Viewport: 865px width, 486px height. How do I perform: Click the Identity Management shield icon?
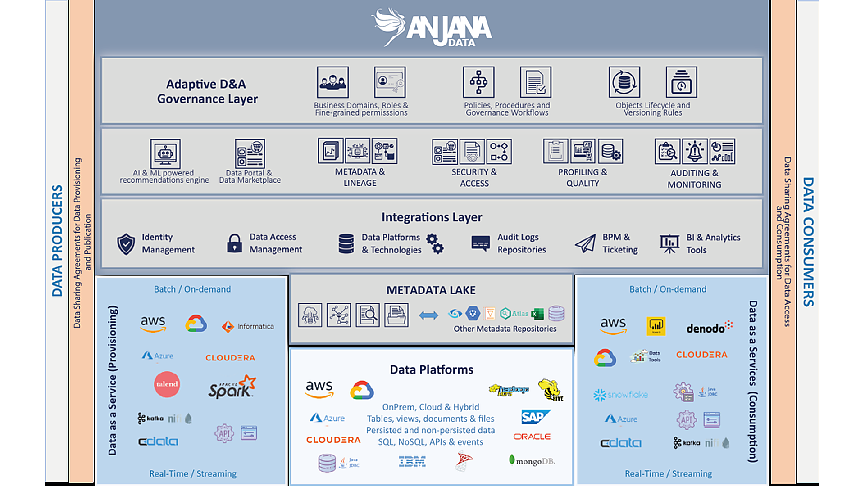pos(126,244)
